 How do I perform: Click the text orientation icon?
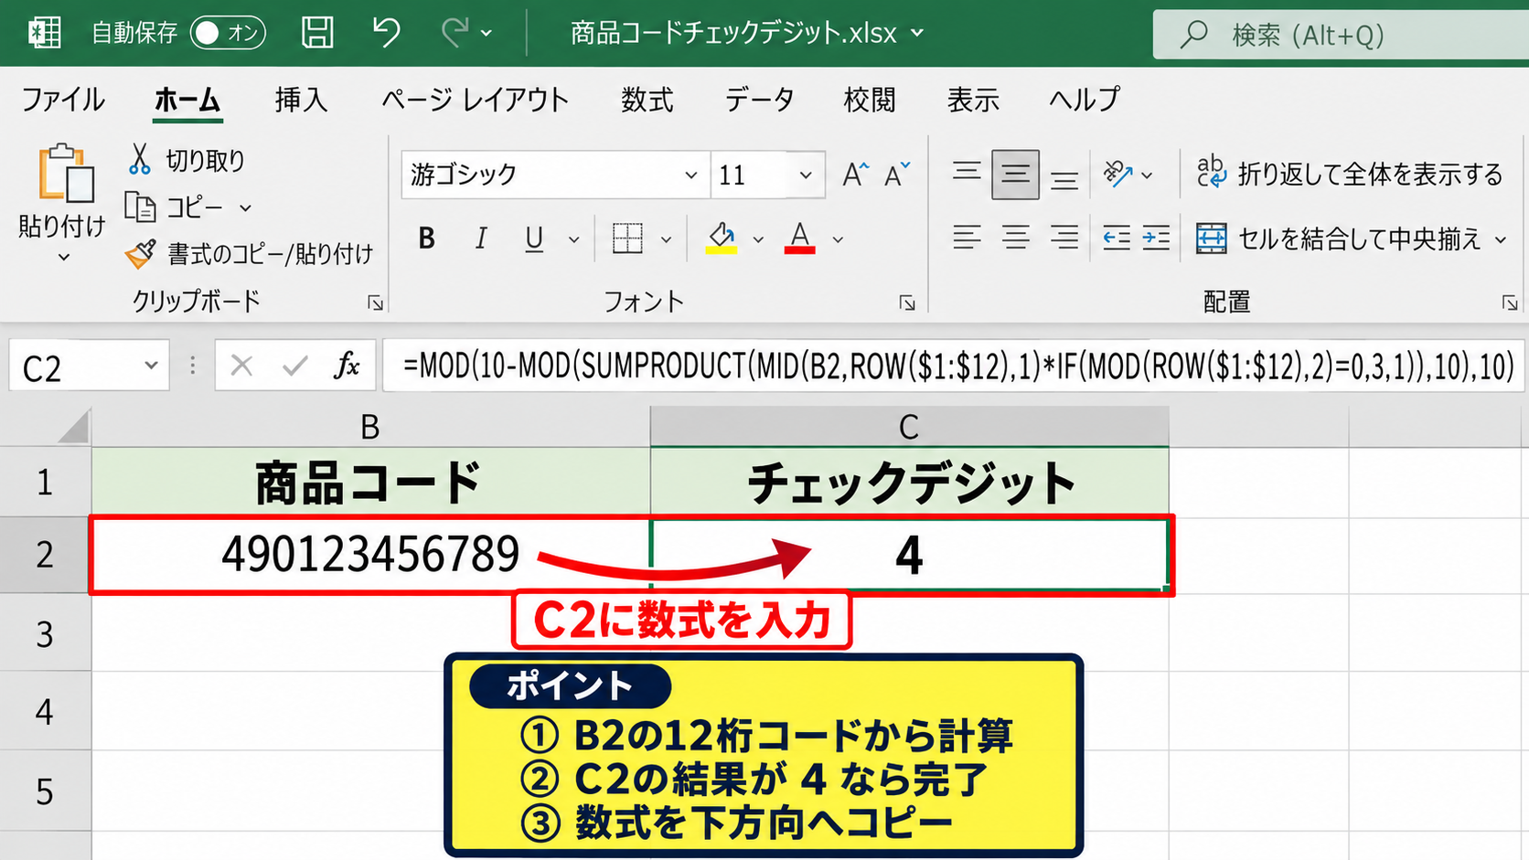1117,174
